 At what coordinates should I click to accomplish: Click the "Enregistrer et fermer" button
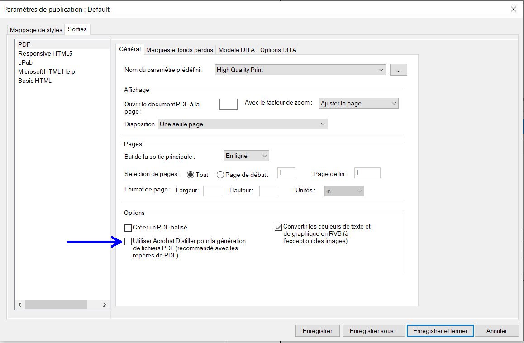(x=440, y=331)
